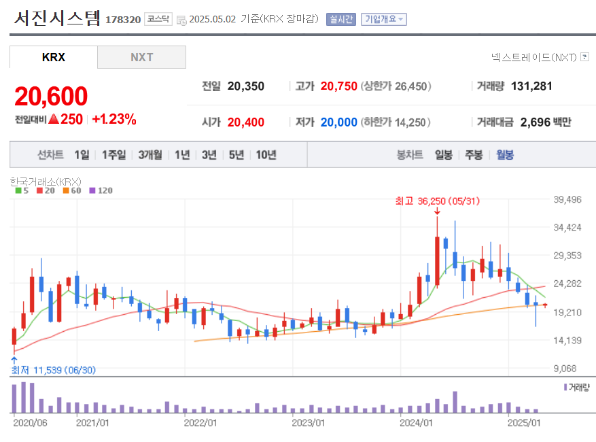
Task: Click the red up-triangle change icon
Action: point(54,119)
